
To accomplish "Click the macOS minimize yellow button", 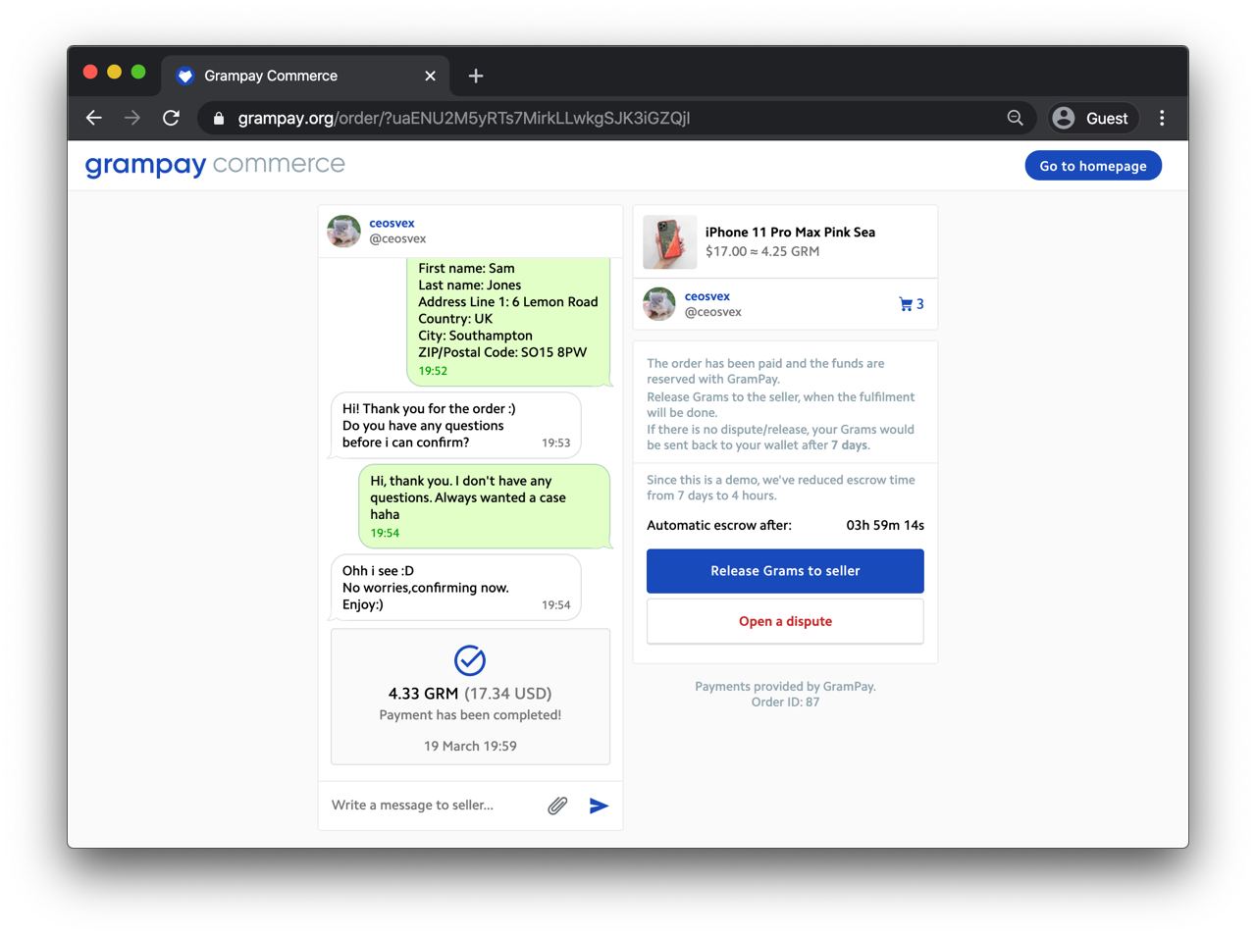I will coord(114,72).
